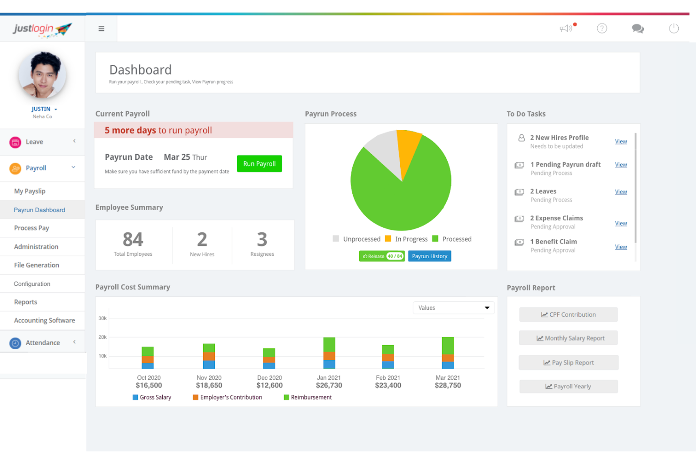The height and width of the screenshot is (464, 696).
Task: Open the chat messages icon
Action: (x=638, y=29)
